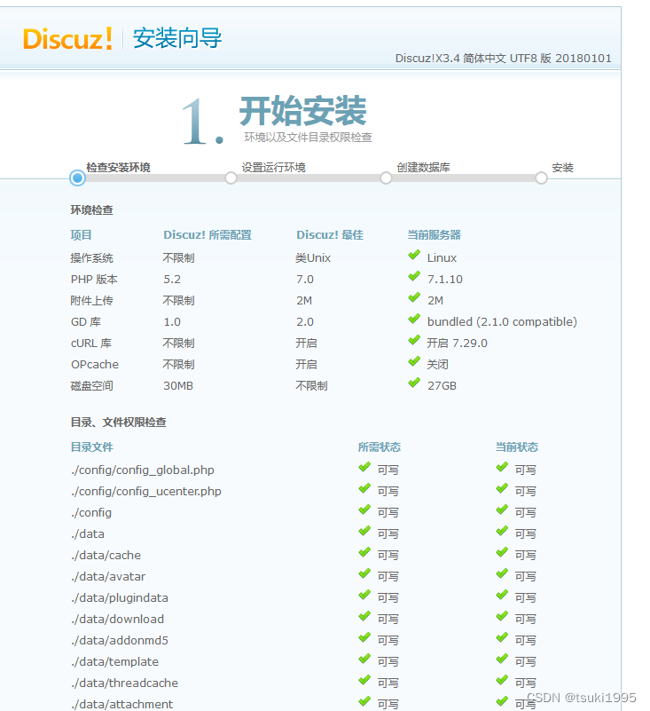Click the checkmark next to 27GB disk space

point(414,383)
